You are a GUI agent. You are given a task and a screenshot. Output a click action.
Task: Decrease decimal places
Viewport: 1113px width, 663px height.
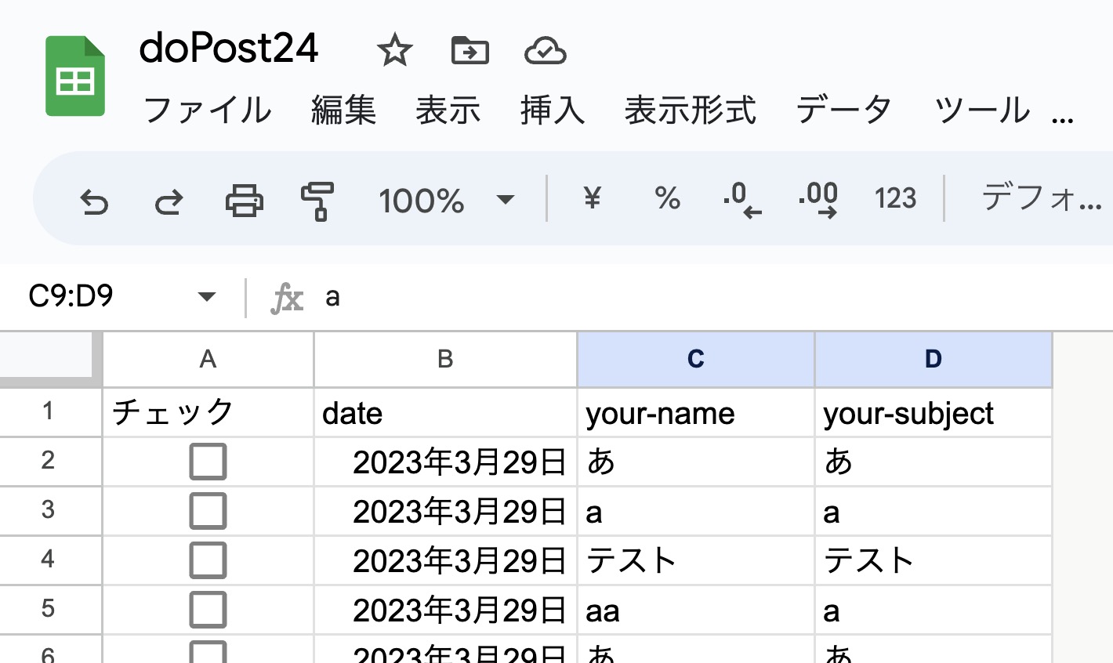pyautogui.click(x=741, y=201)
